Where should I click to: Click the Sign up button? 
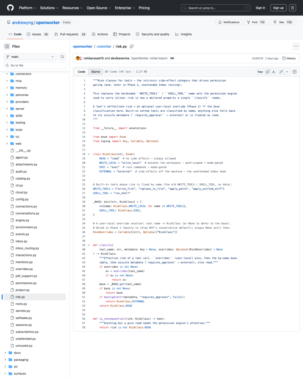[278, 8]
